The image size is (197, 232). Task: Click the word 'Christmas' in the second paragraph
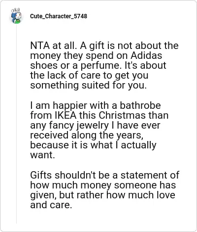[x=122, y=115]
